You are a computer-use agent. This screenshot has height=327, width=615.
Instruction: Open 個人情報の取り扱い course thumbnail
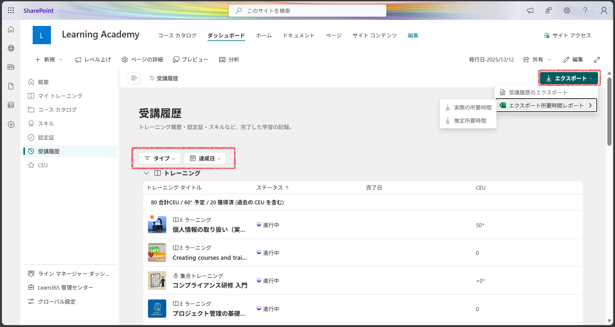[157, 225]
